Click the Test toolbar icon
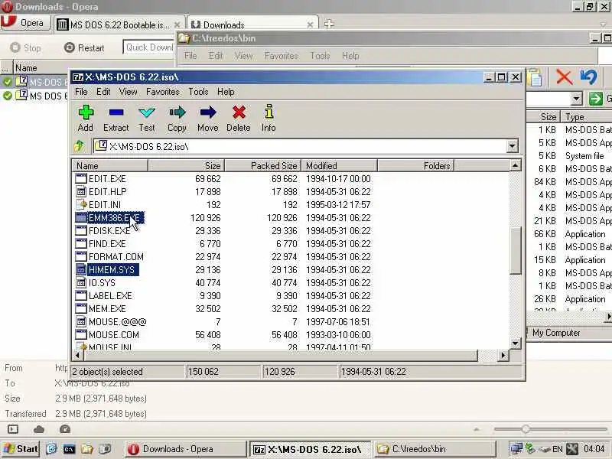Image resolution: width=612 pixels, height=459 pixels. pos(147,119)
